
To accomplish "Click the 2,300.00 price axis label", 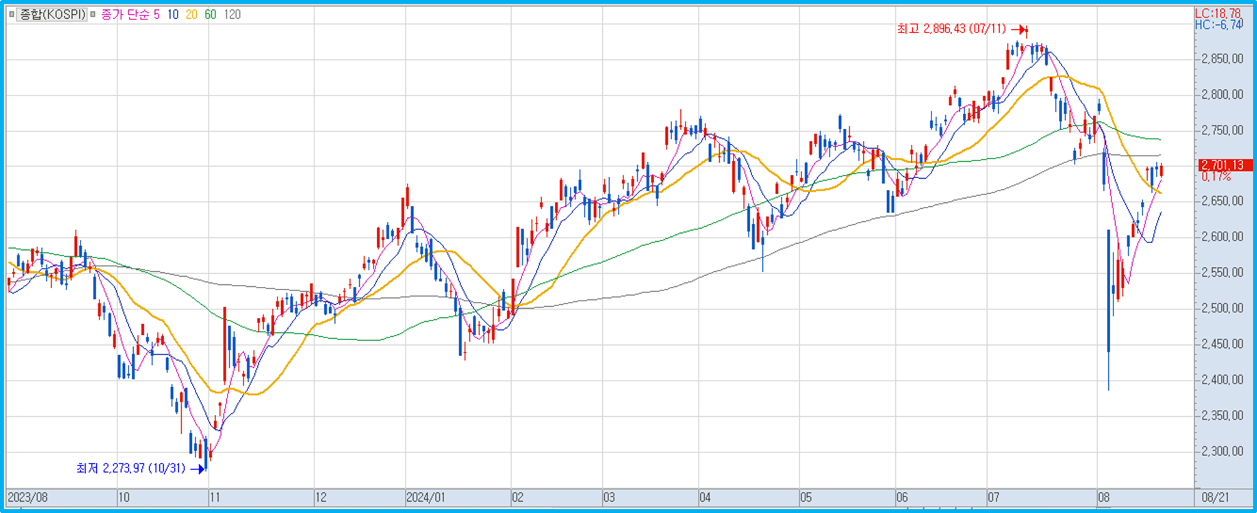I will [x=1222, y=451].
